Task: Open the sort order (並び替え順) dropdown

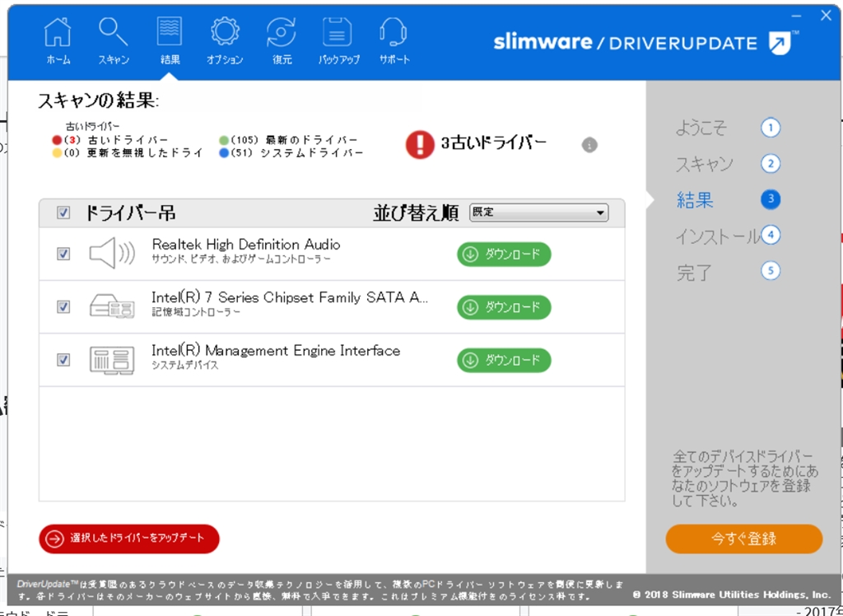Action: [538, 212]
